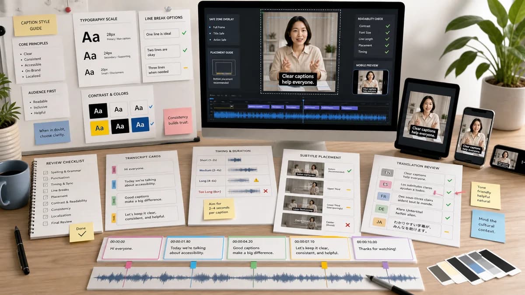Click the checkmark on the Done sticky note
Viewport: 525px width, 295px height.
(82, 235)
